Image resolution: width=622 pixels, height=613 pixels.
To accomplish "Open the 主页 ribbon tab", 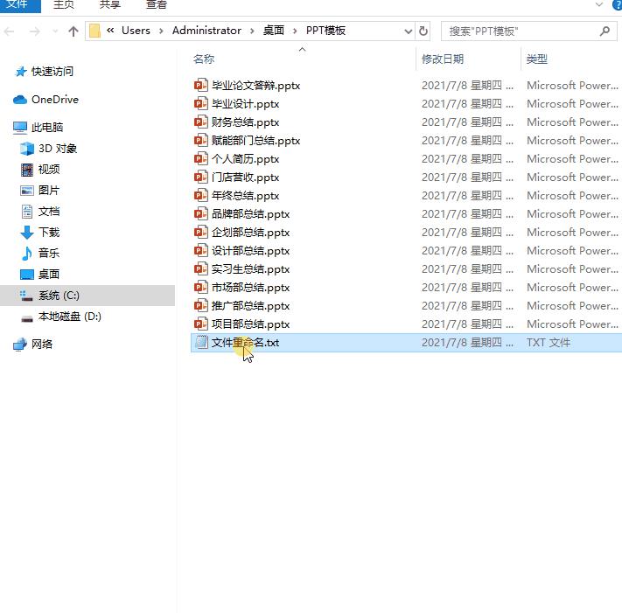I will tap(64, 4).
